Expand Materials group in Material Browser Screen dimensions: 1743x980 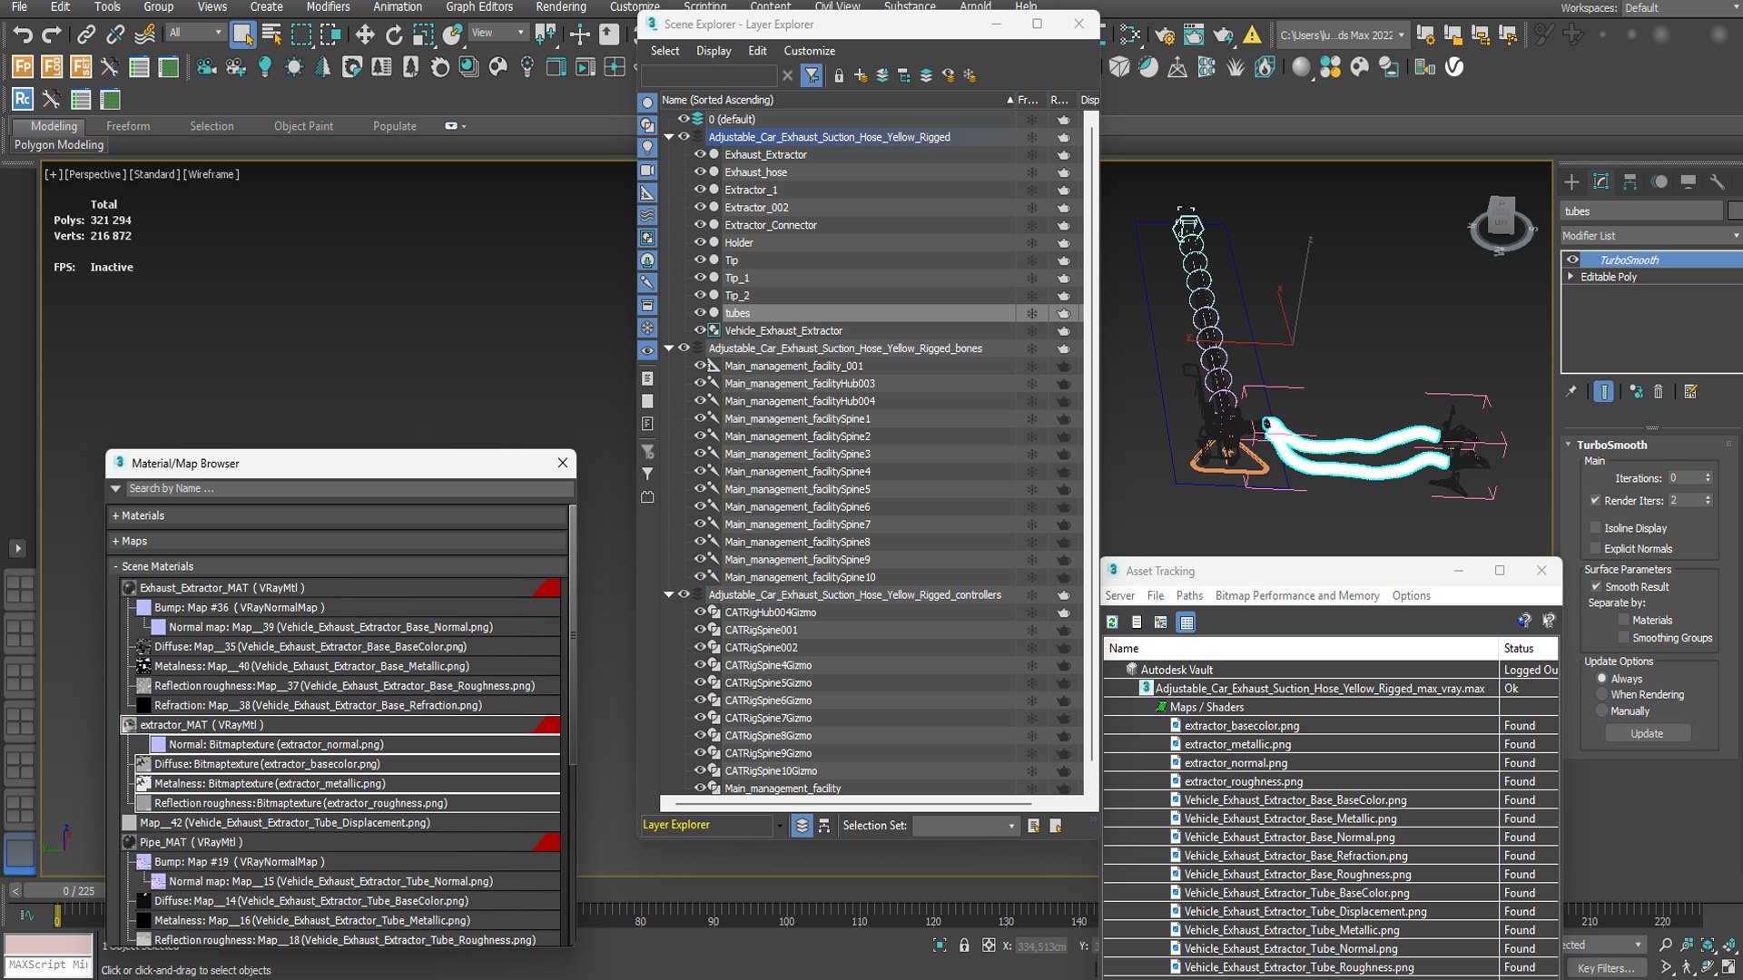[x=115, y=515]
